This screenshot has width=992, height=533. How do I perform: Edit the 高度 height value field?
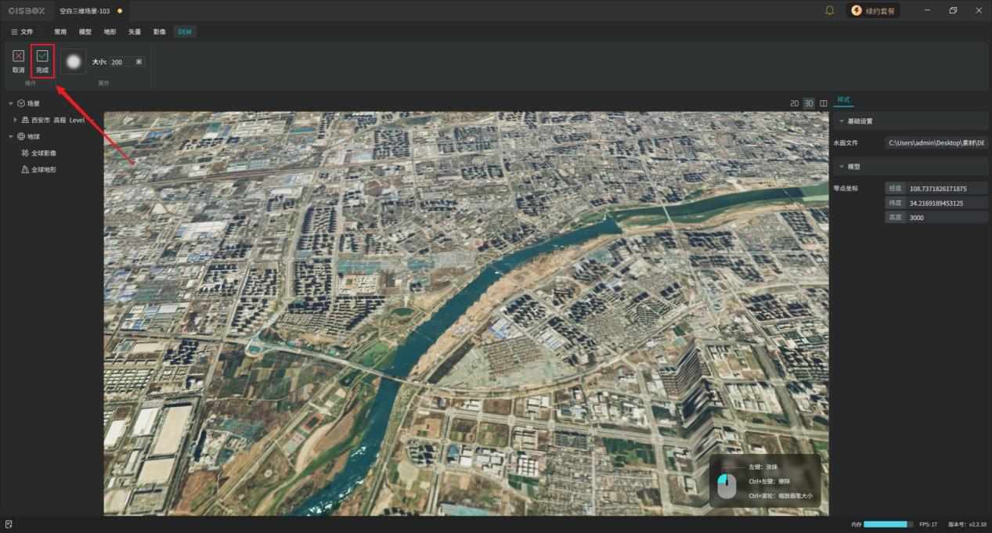947,218
